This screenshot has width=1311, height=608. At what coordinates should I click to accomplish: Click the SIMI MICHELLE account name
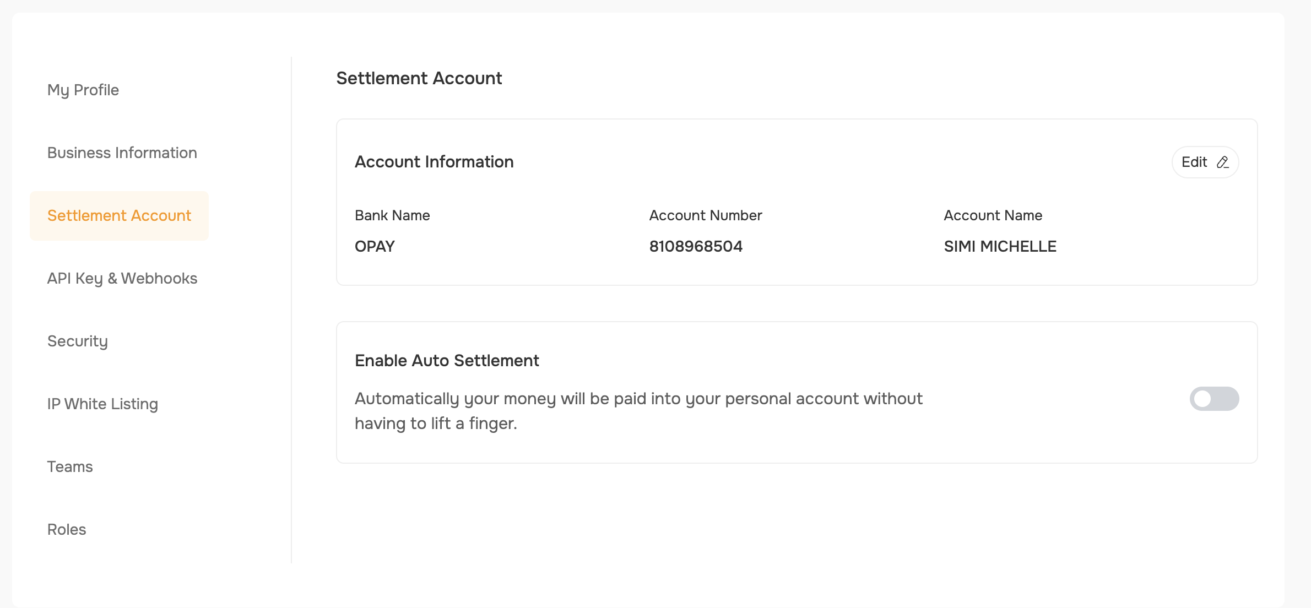pos(1000,246)
